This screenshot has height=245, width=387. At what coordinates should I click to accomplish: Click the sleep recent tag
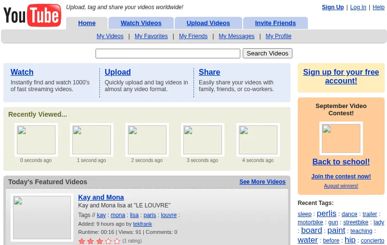point(304,214)
